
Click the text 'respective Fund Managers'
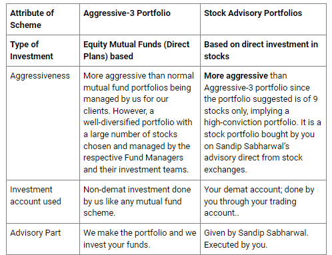133,158
